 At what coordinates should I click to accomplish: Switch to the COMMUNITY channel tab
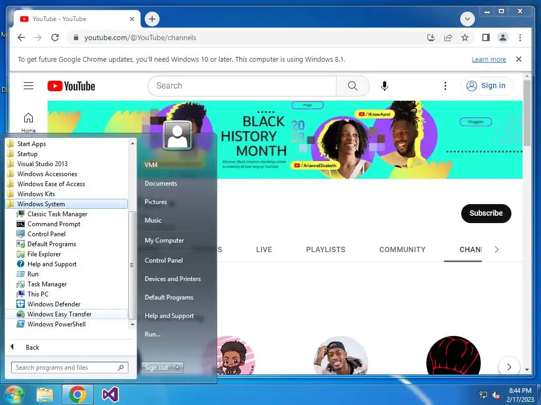pyautogui.click(x=402, y=249)
